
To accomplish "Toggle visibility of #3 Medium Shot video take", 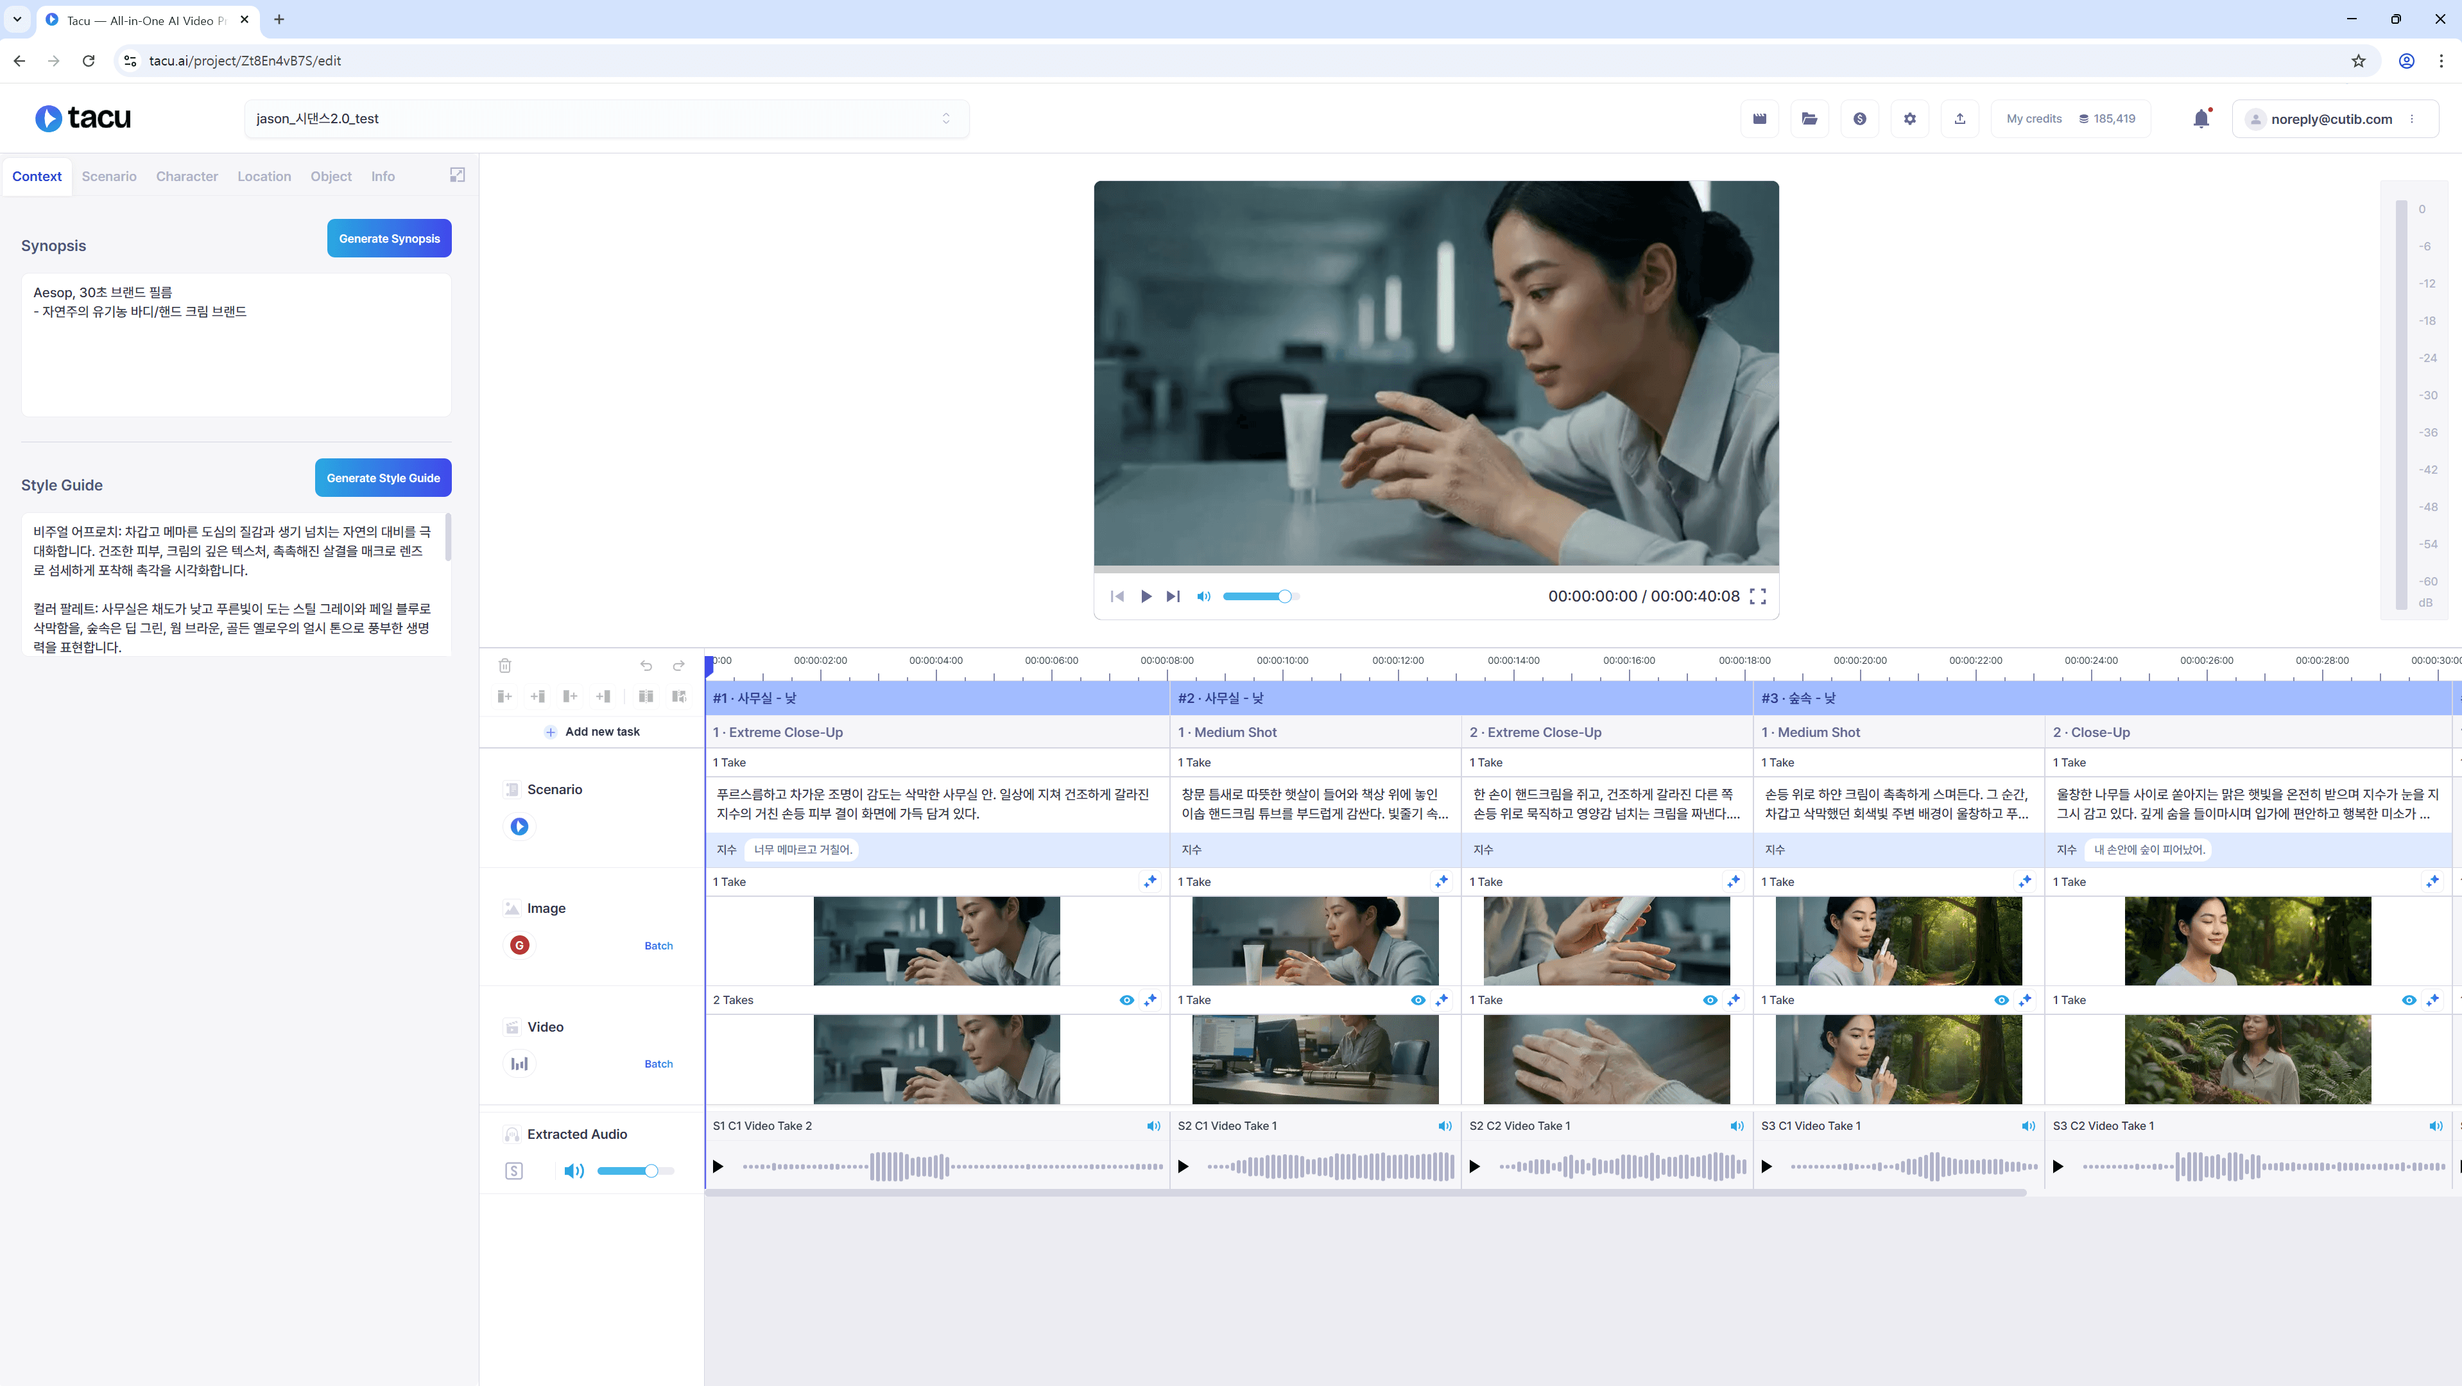I will (x=2001, y=1000).
